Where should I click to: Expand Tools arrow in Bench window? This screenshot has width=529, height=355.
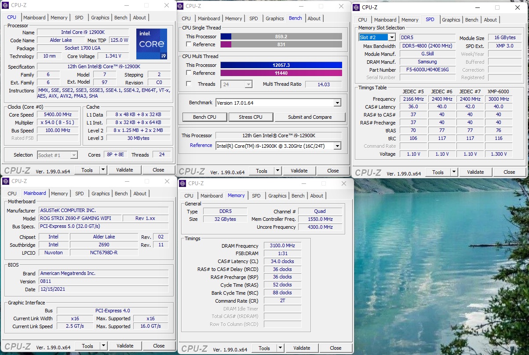point(278,171)
